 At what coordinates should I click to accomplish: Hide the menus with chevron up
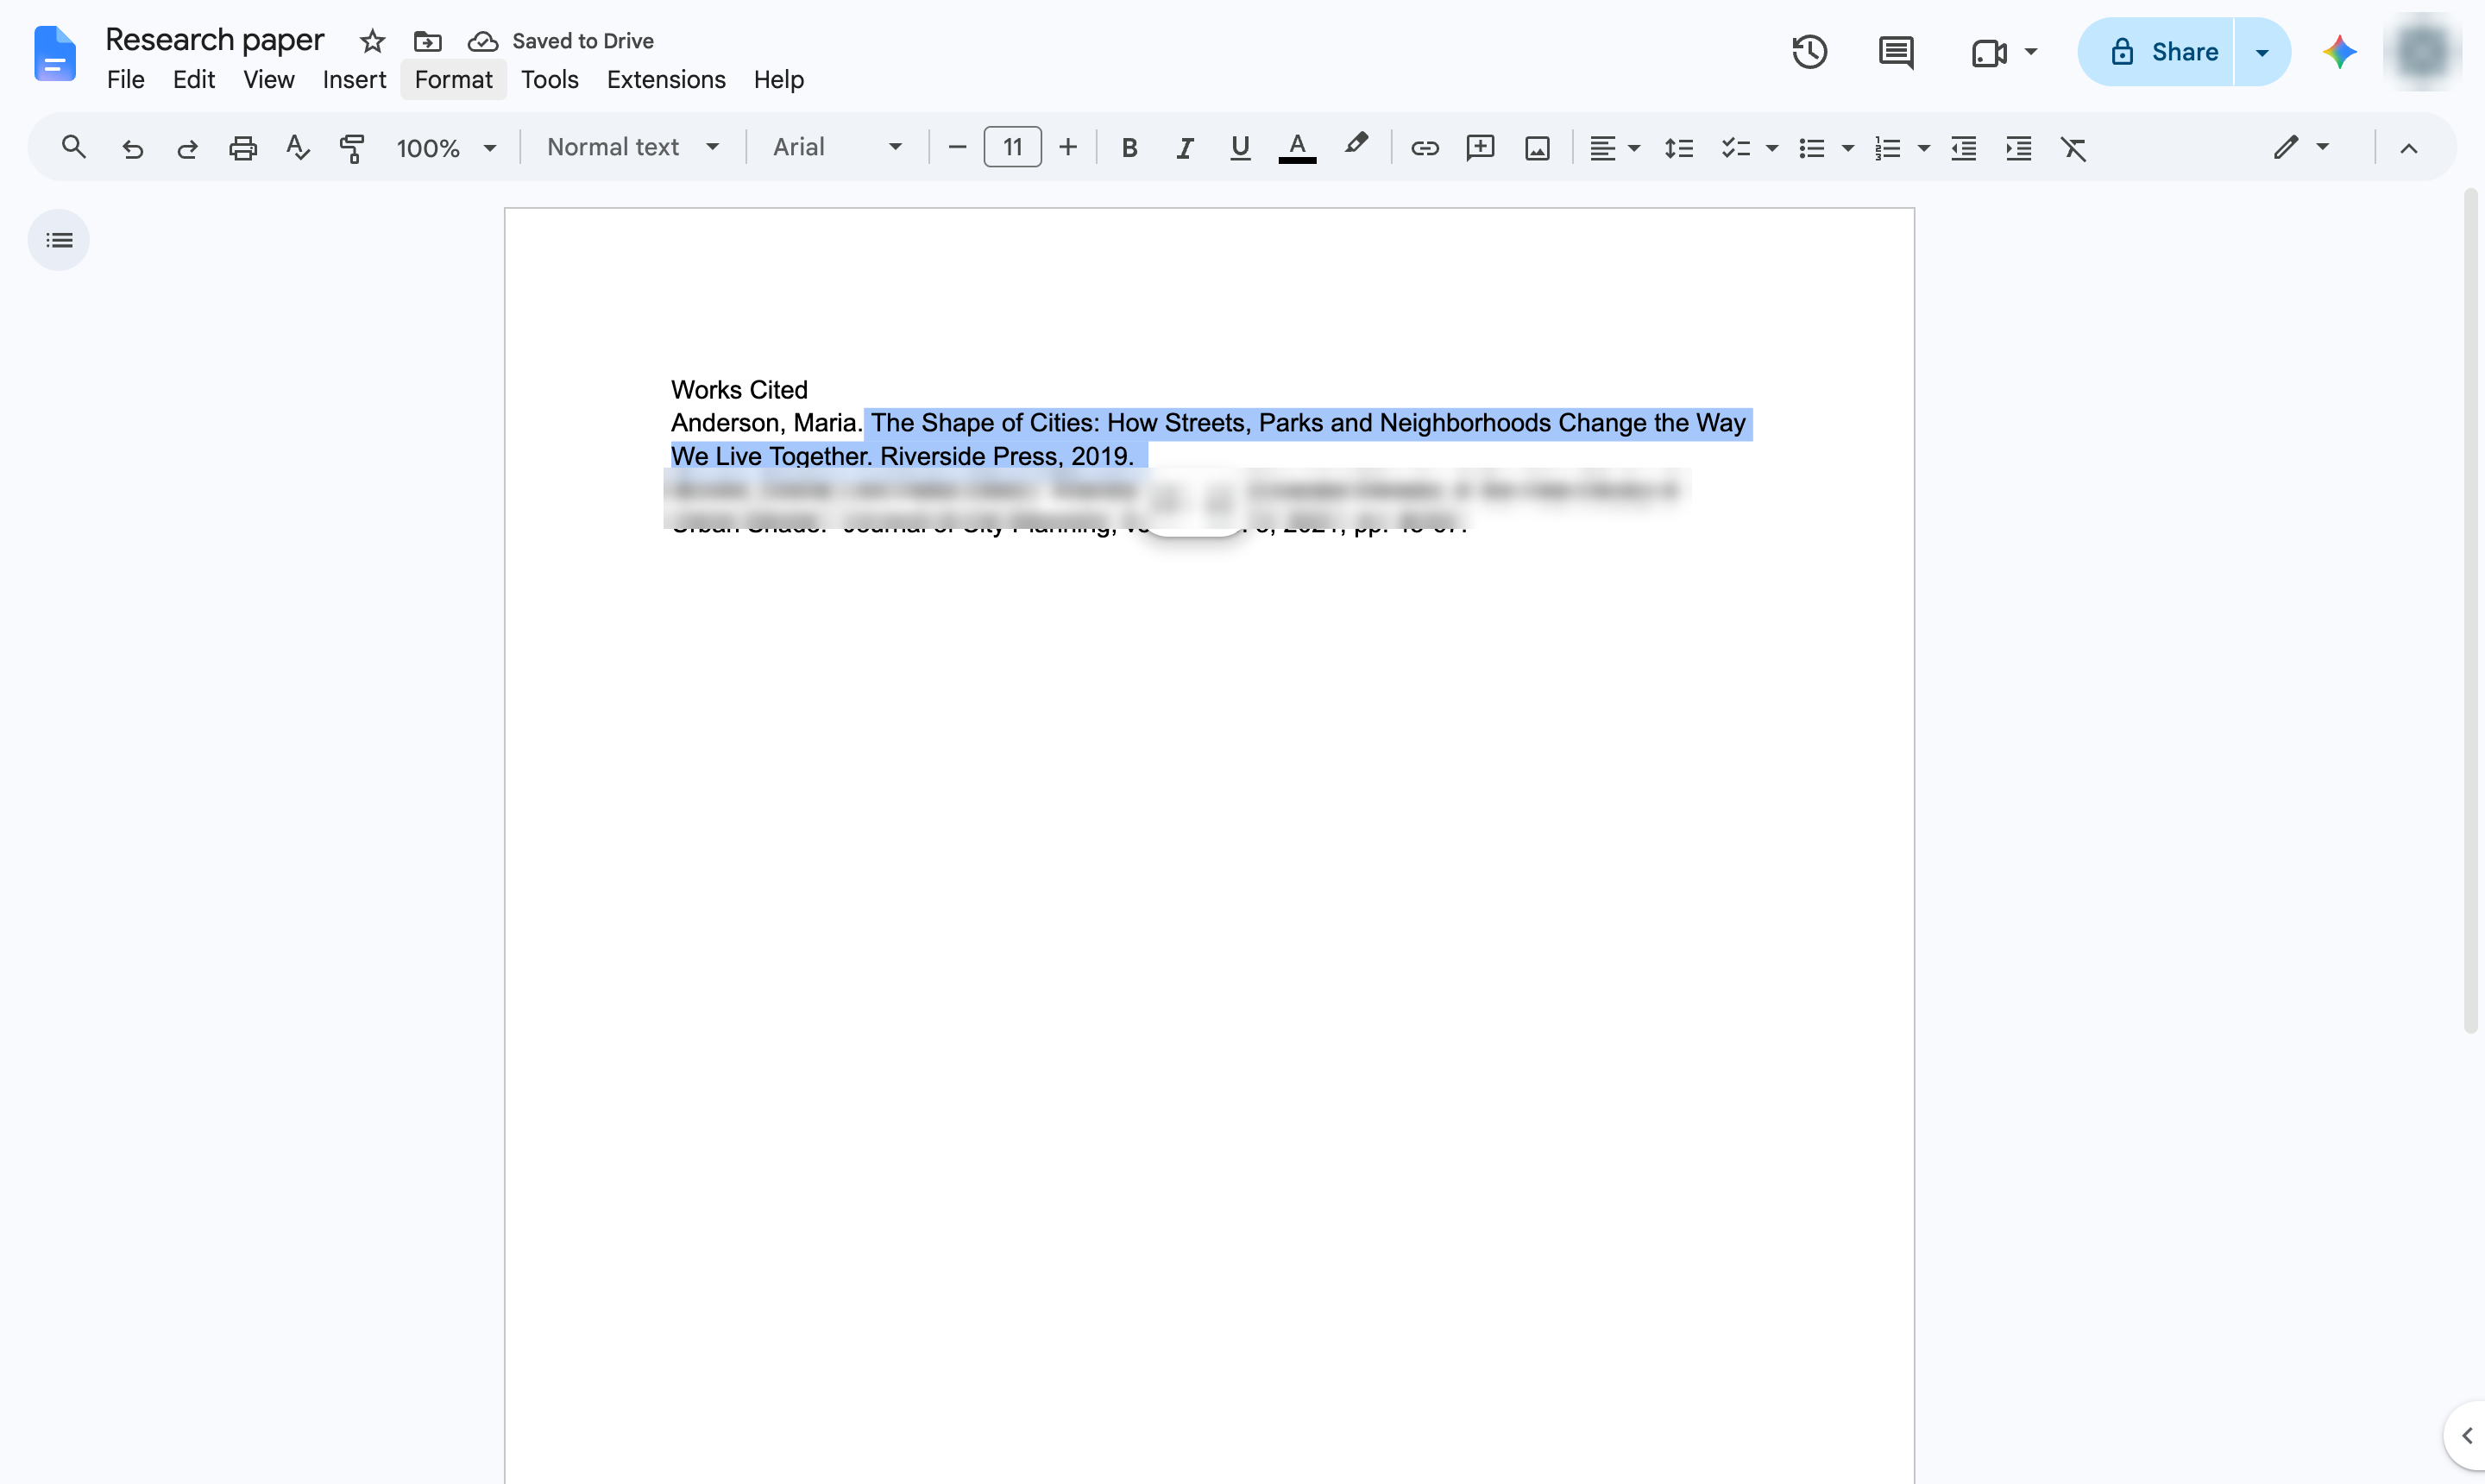pyautogui.click(x=2409, y=148)
